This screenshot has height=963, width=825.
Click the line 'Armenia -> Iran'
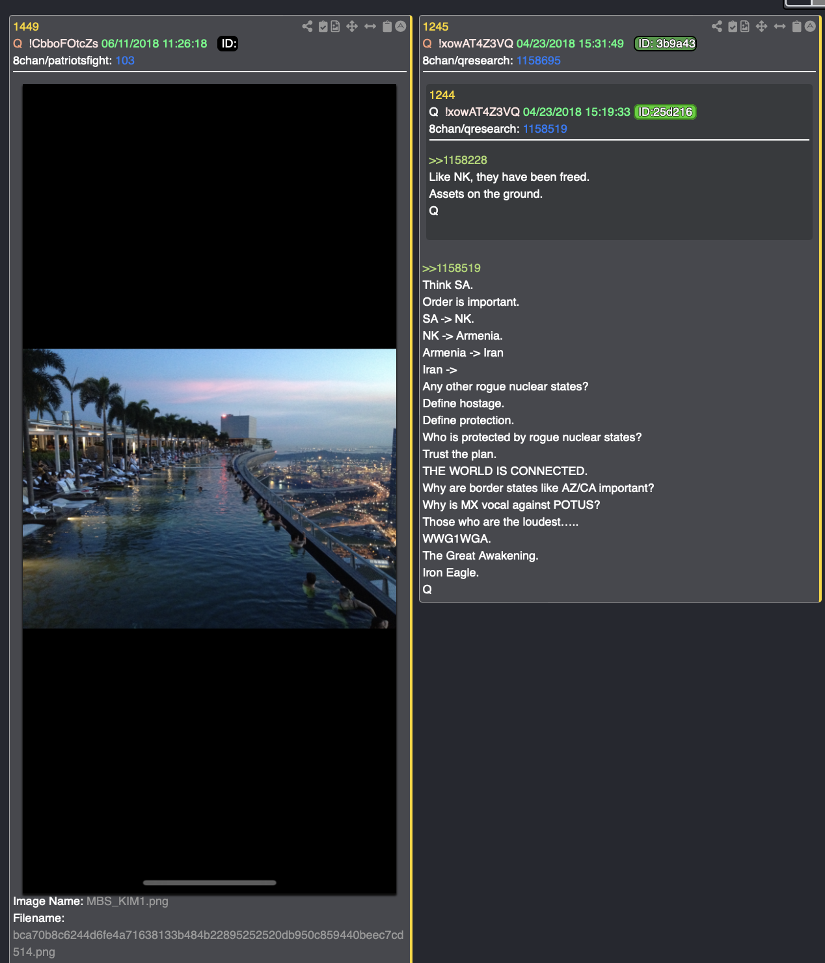click(463, 353)
